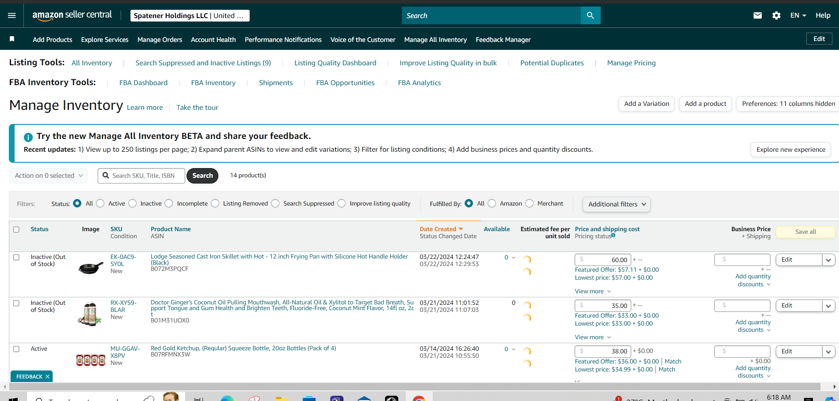This screenshot has width=839, height=401.
Task: Open Preferences: 11 columns hidden
Action: [x=788, y=104]
